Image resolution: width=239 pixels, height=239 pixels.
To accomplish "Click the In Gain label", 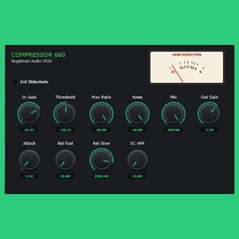I will tap(29, 97).
